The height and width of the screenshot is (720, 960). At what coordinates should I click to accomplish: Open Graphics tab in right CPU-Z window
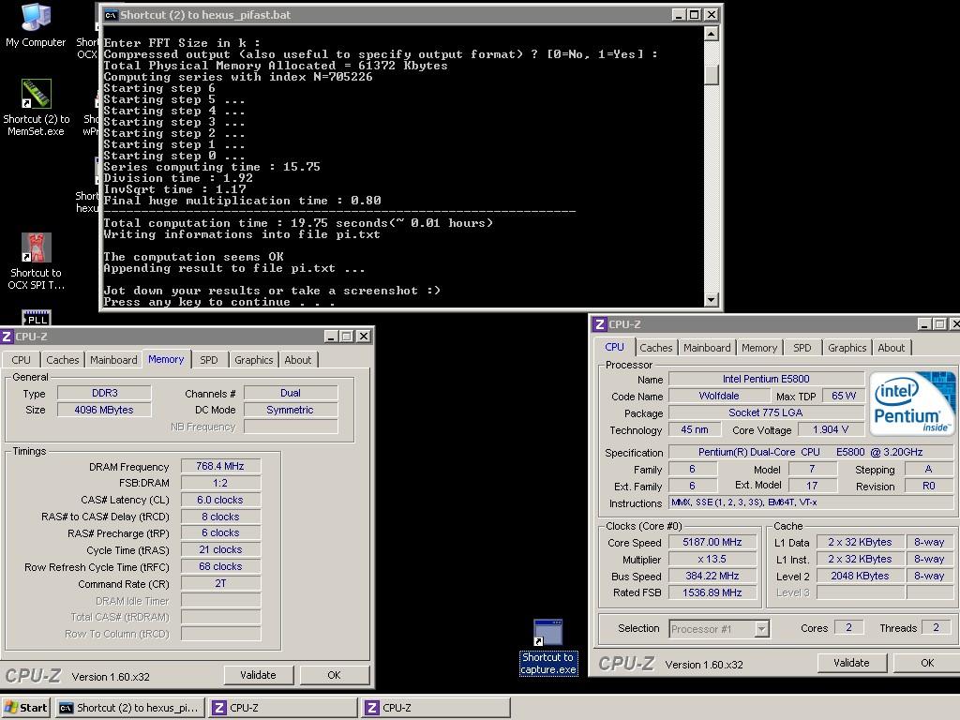tap(847, 348)
